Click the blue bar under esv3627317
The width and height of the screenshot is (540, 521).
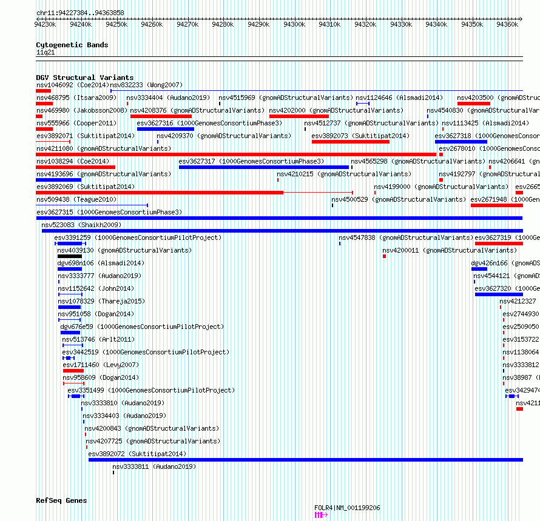pos(264,167)
